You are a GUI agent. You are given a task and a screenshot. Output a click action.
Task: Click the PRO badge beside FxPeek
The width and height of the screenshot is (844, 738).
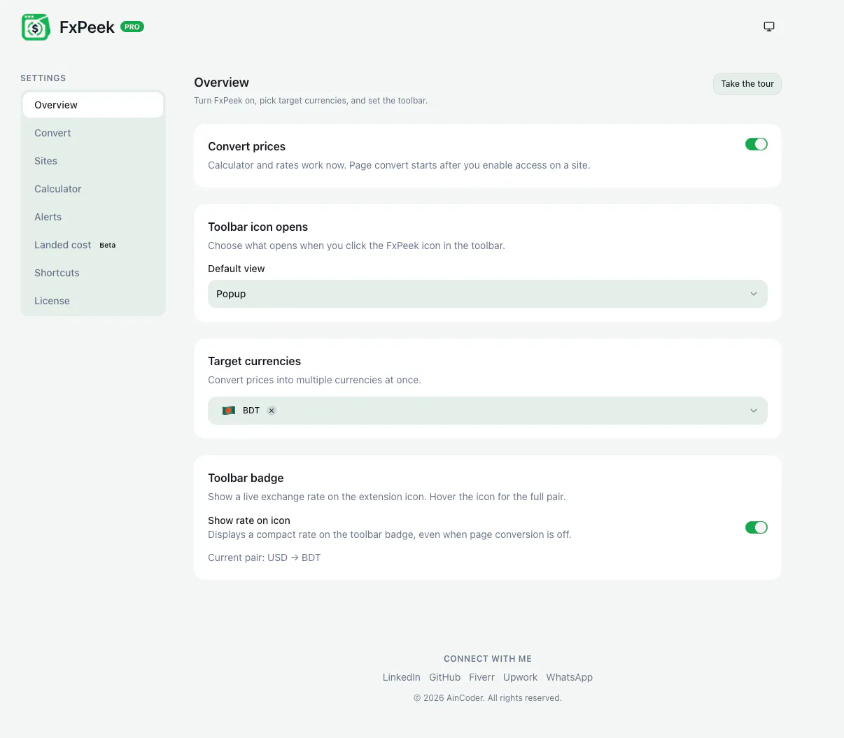point(132,27)
